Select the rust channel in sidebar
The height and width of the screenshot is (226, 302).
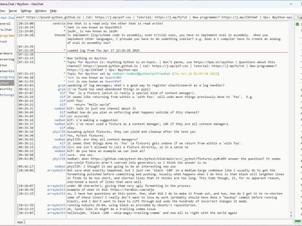pyautogui.click(x=4, y=41)
